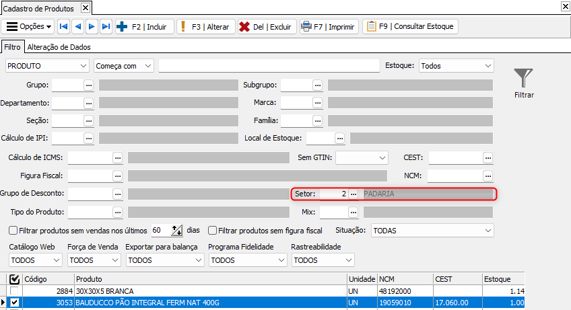Click the Filtrar funnel icon

[x=523, y=77]
